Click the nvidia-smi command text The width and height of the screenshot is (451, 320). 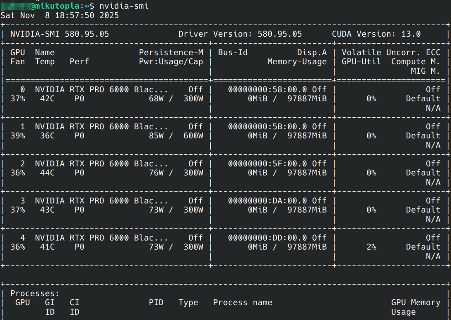[x=124, y=6]
